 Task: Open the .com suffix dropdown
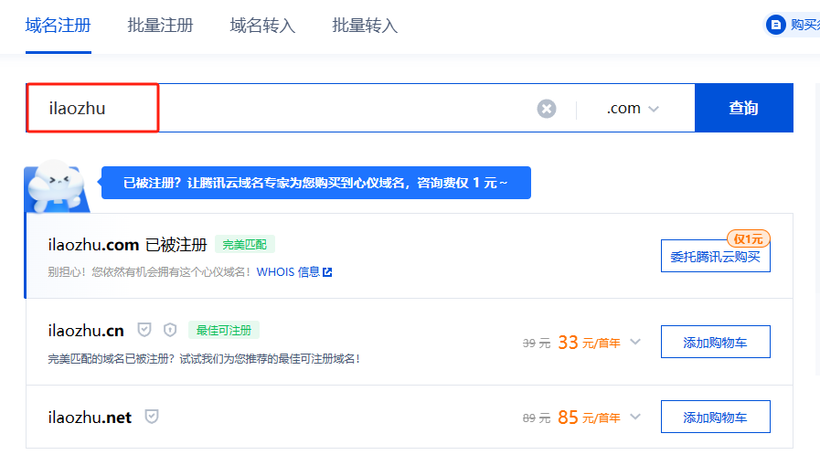[633, 108]
